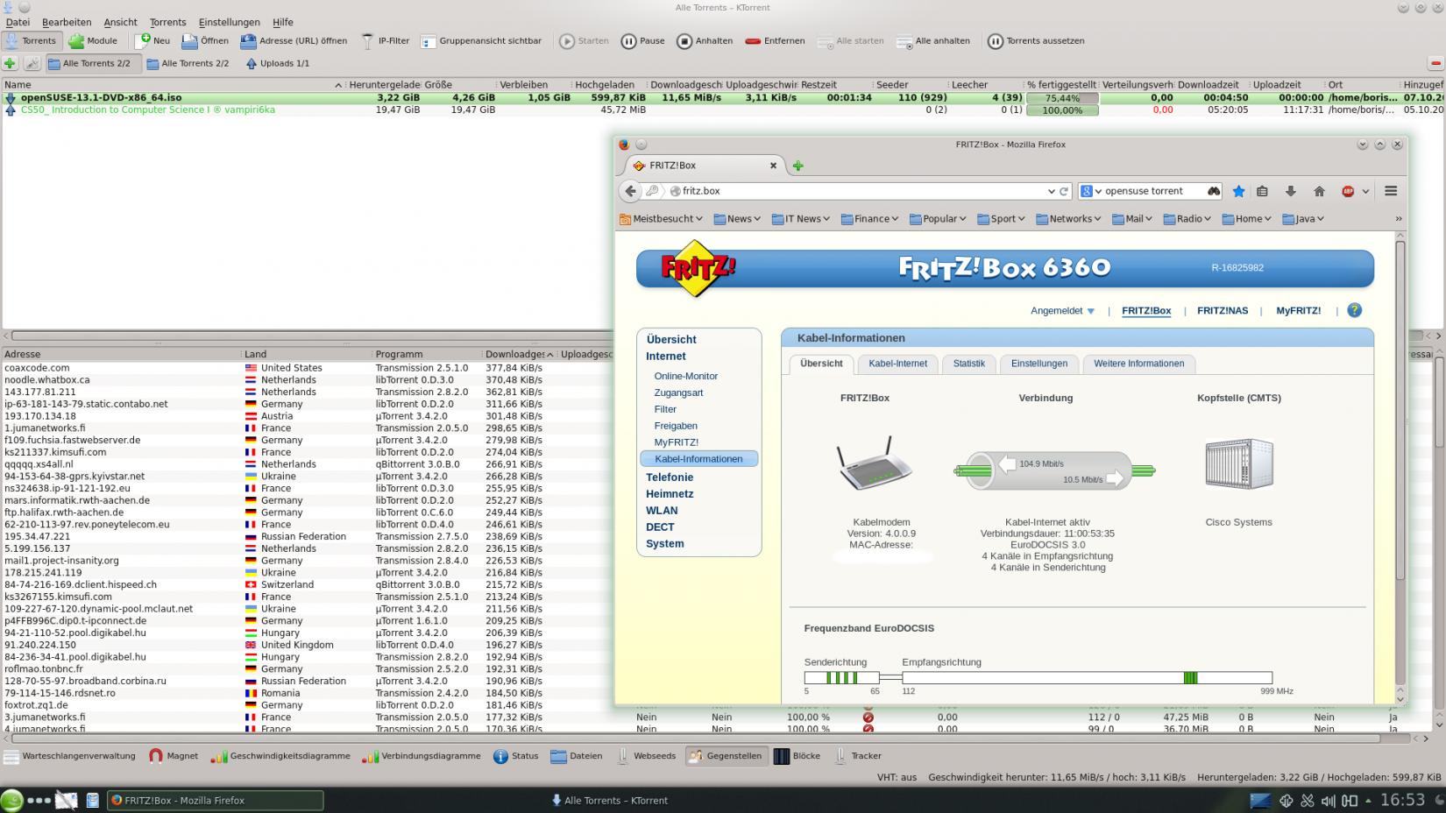This screenshot has height=813, width=1446.
Task: Open the Angemeldet dropdown
Action: 1062,310
